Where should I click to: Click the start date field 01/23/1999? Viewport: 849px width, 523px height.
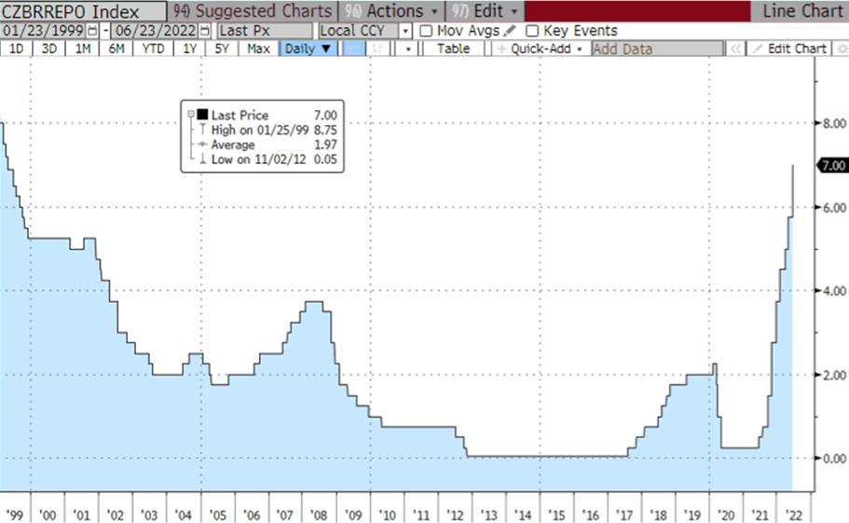coord(43,31)
